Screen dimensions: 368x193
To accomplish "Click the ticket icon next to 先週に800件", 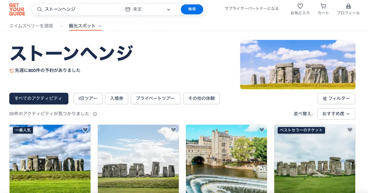I will [x=12, y=70].
